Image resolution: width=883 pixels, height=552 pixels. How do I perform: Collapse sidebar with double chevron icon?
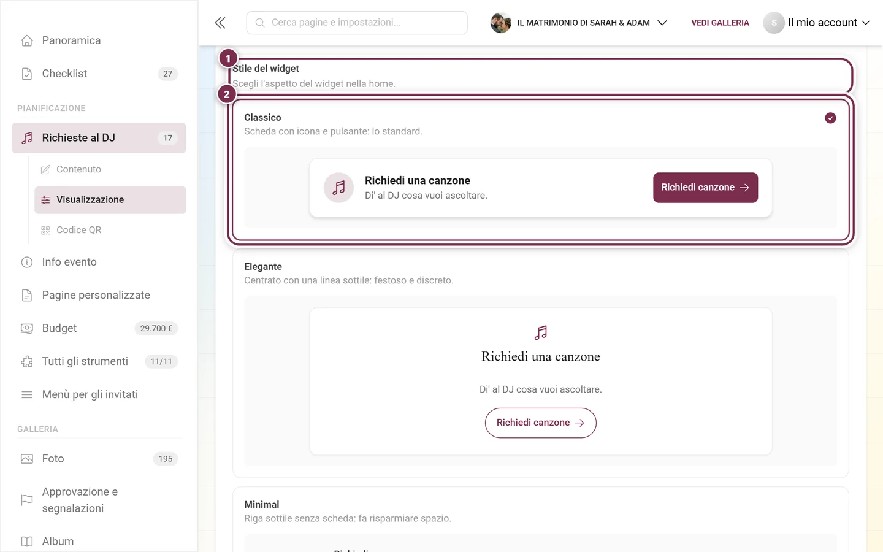tap(220, 23)
